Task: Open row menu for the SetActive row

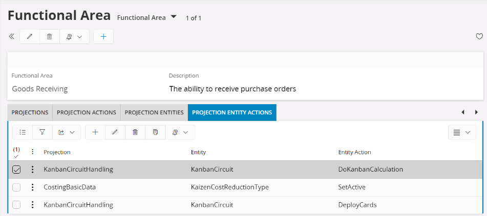Action: pyautogui.click(x=33, y=187)
